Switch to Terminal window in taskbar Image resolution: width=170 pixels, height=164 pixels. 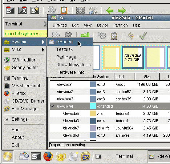coord(121,156)
